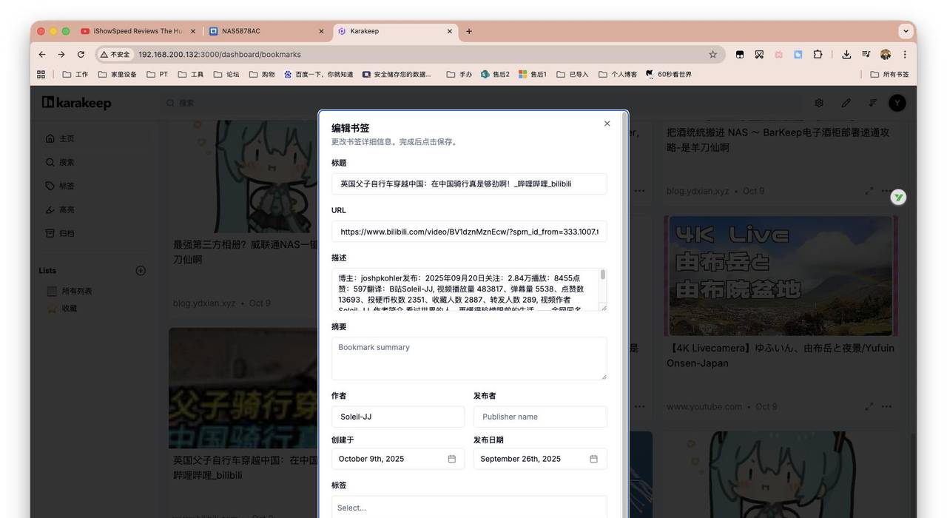
Task: Click the pencil icon to create bookmark
Action: point(846,103)
